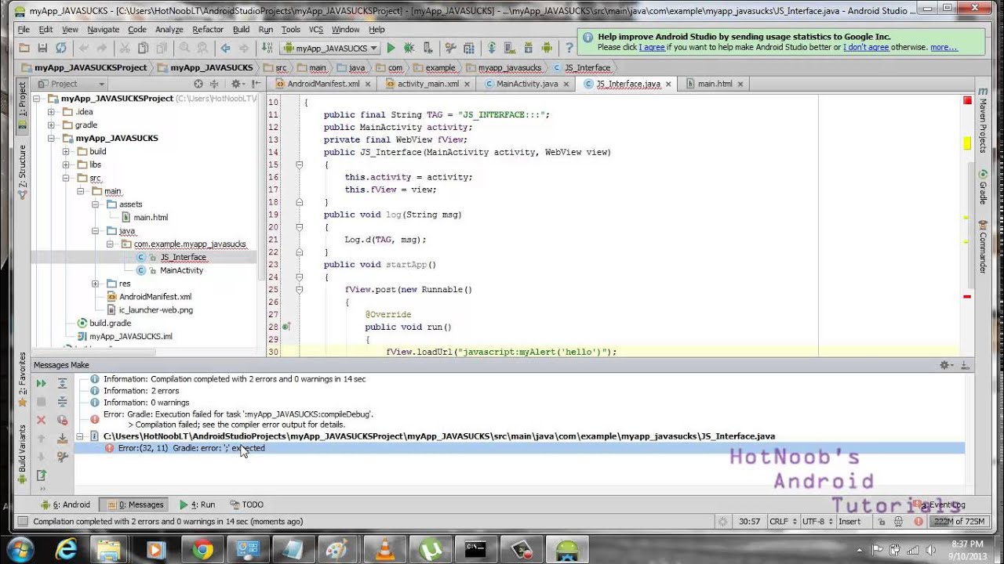1004x564 pixels.
Task: Click the Export to text file icon
Action: click(x=41, y=475)
